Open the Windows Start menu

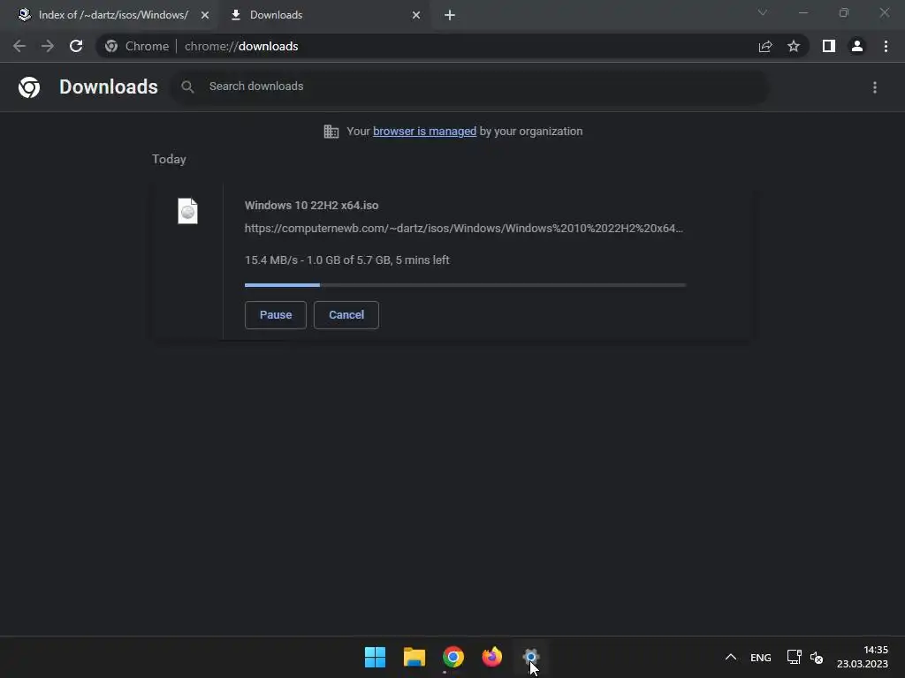click(x=375, y=657)
